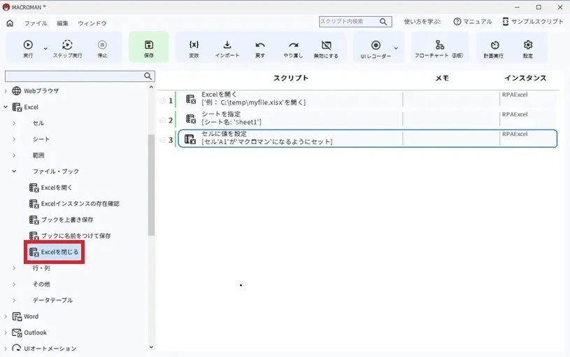Screen dimensions: 570x357
Task: Open UIレコーダー dropdown arrow
Action: pos(396,48)
